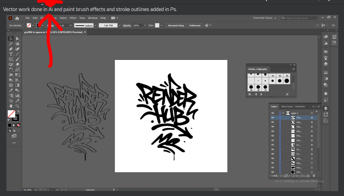Click the Preferences button
The width and height of the screenshot is (344, 196).
[x=195, y=25]
